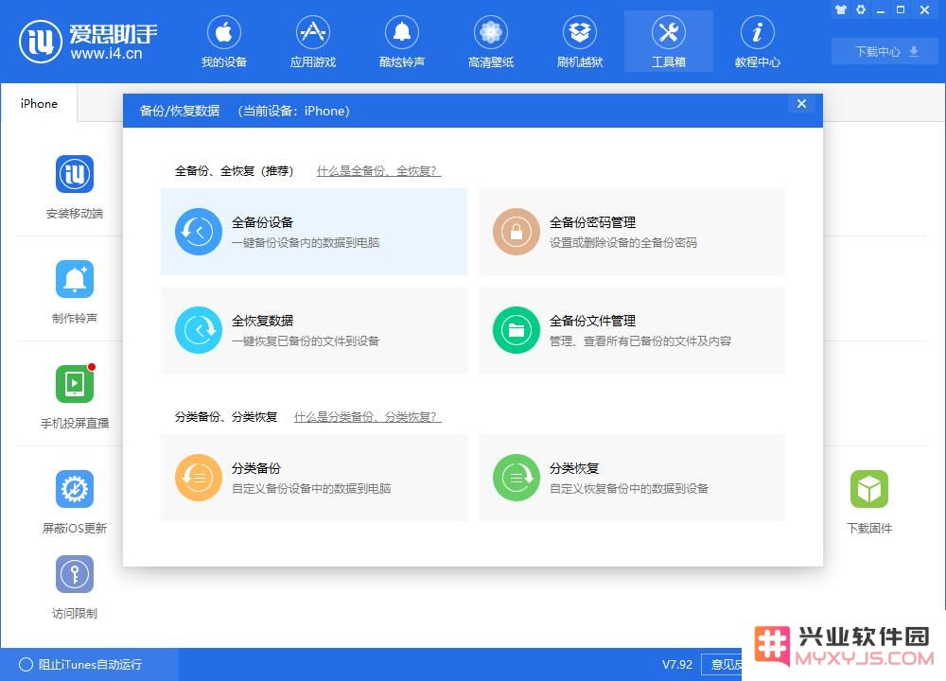
Task: Open 我的设备 (My Device) tab
Action: [224, 42]
